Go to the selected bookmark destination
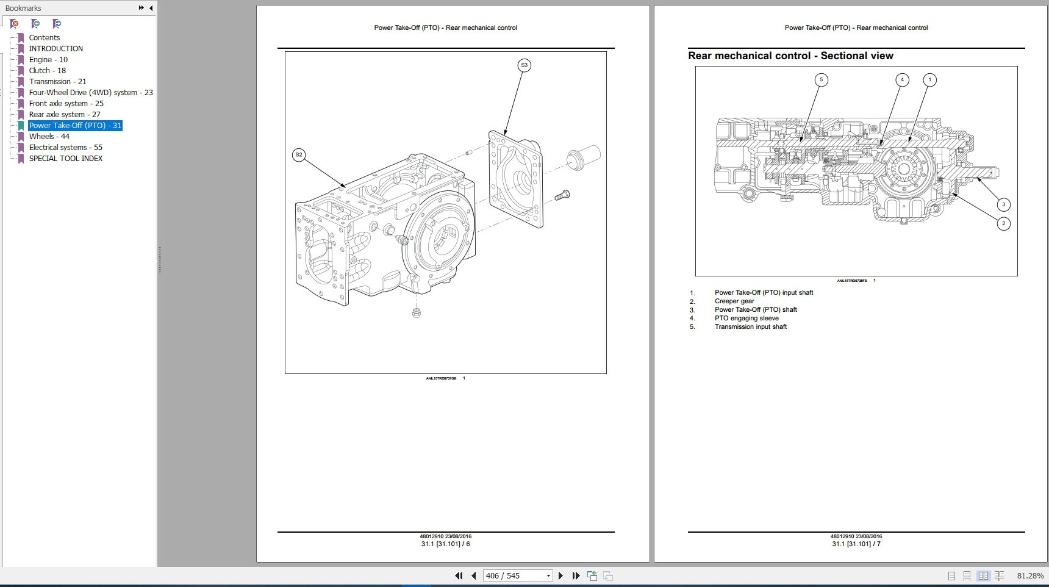Image resolution: width=1049 pixels, height=587 pixels. 57,24
